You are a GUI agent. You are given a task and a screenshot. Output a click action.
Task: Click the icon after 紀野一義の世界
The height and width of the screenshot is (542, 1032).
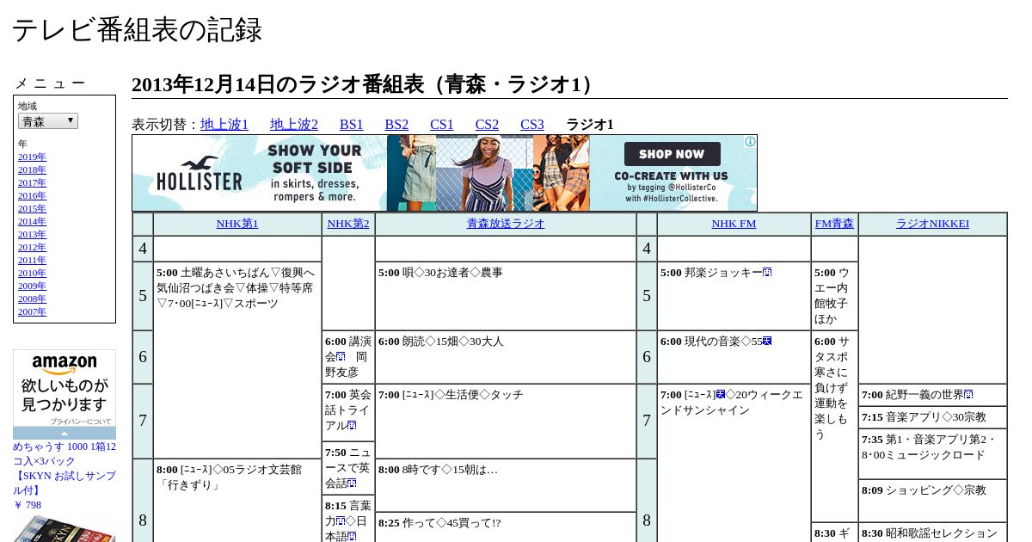point(968,395)
